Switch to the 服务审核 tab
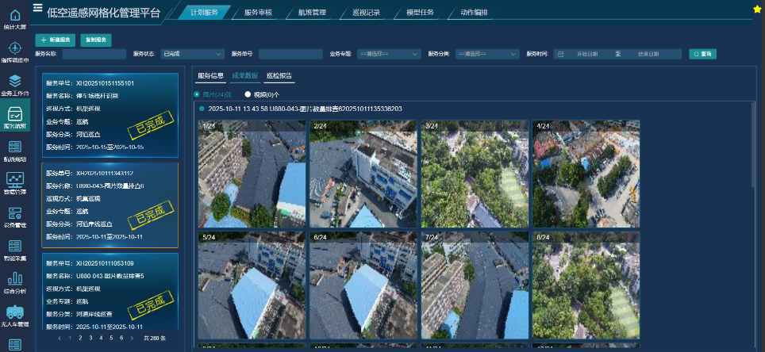 [258, 13]
